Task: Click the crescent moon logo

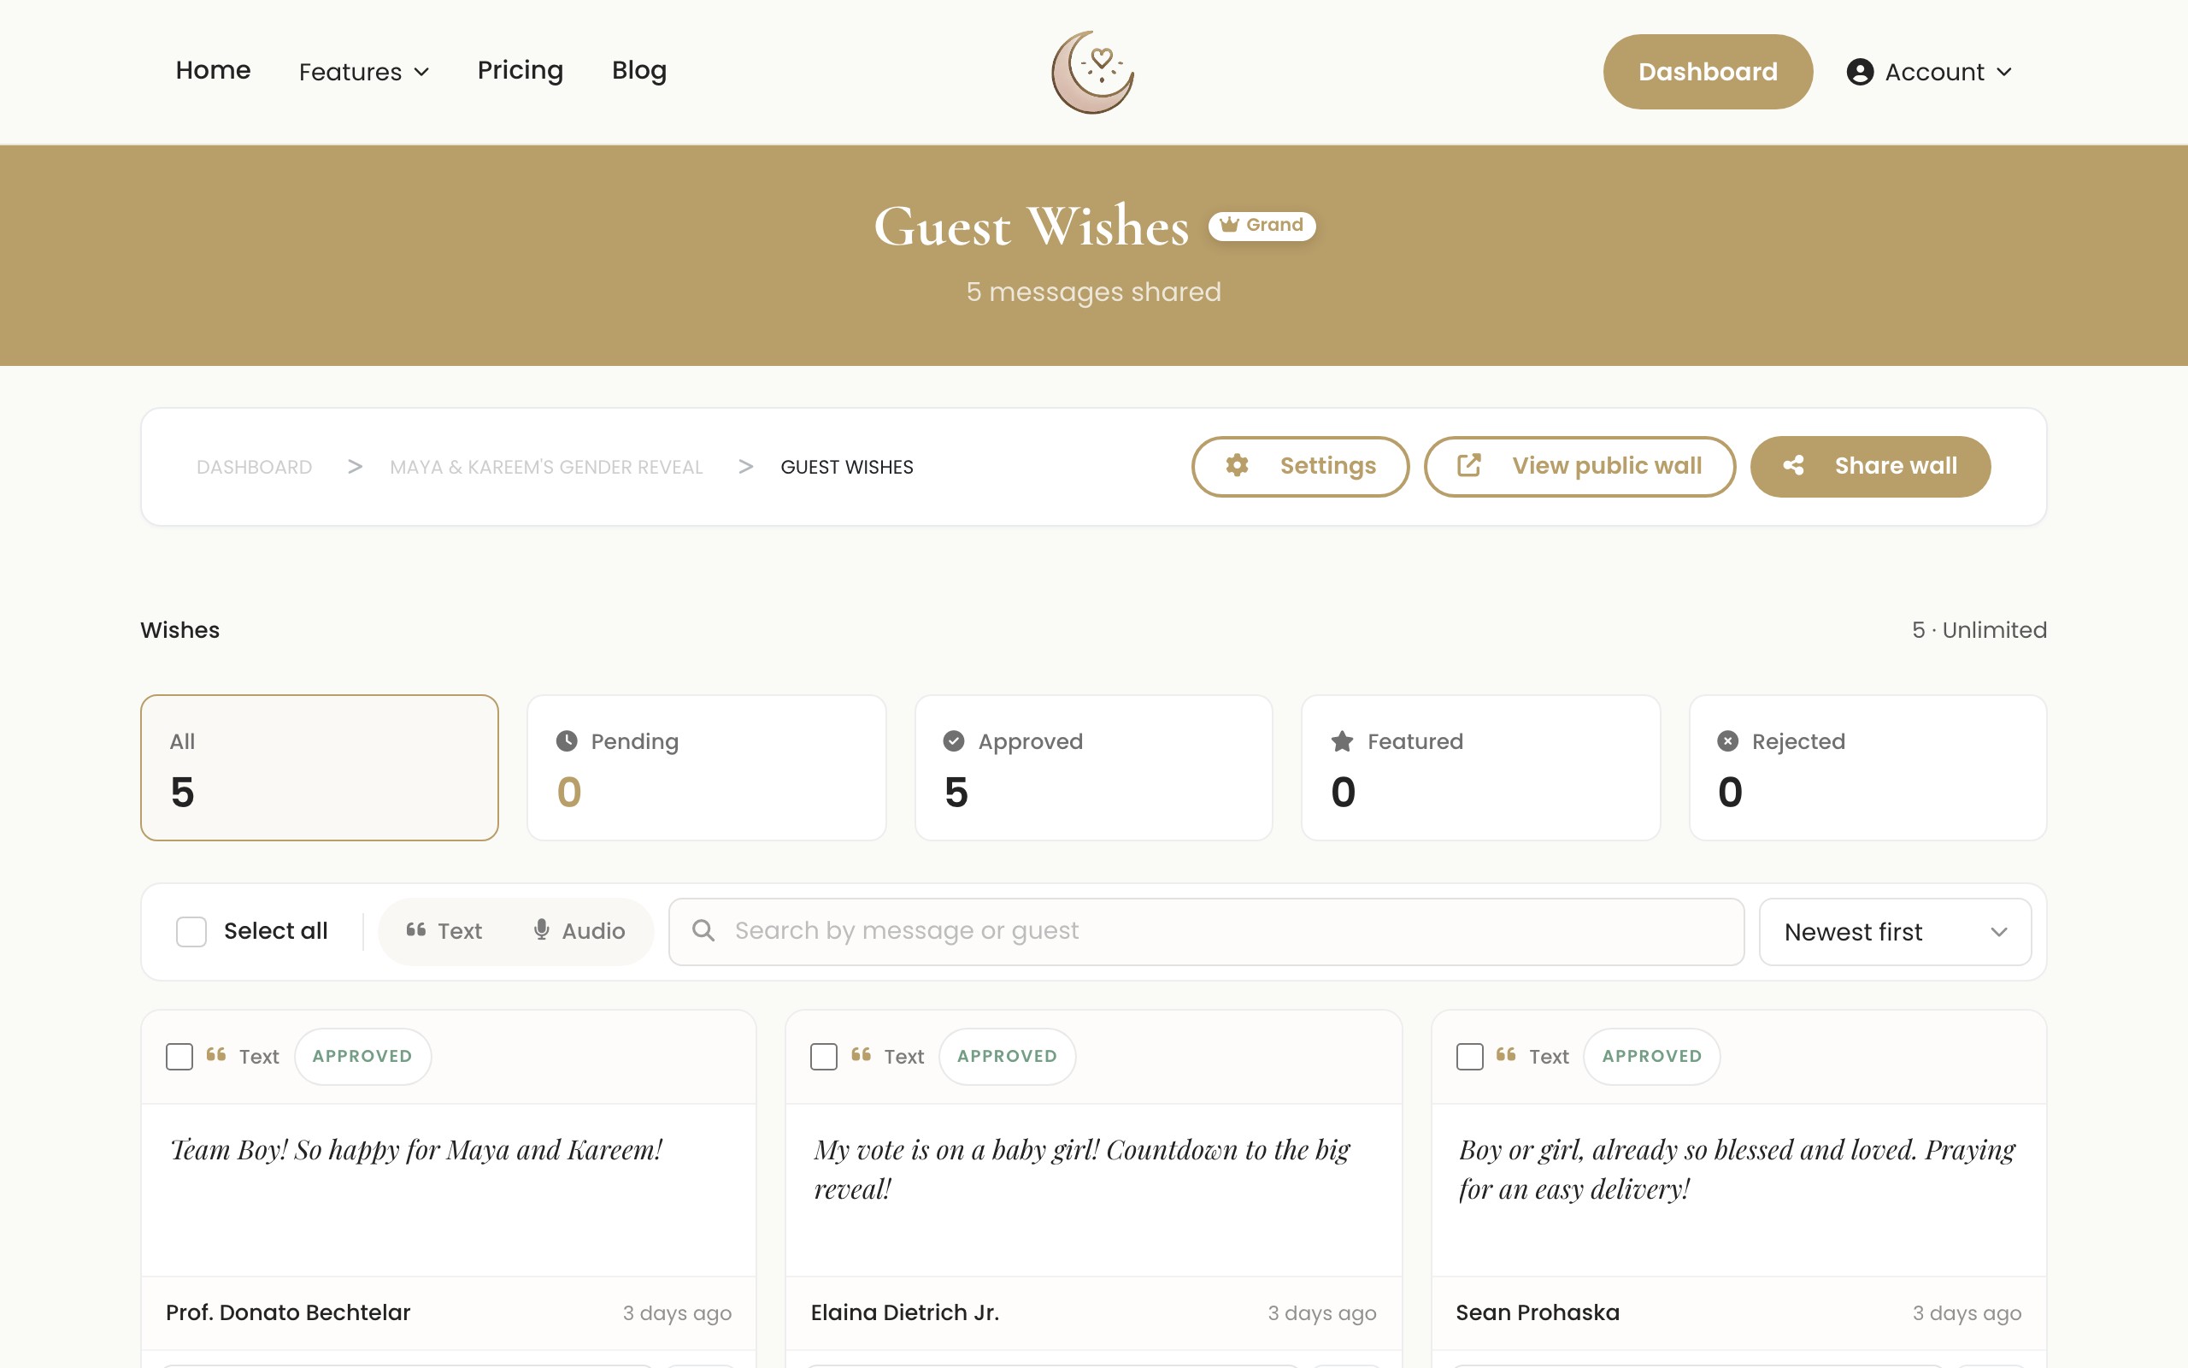Action: click(x=1093, y=73)
